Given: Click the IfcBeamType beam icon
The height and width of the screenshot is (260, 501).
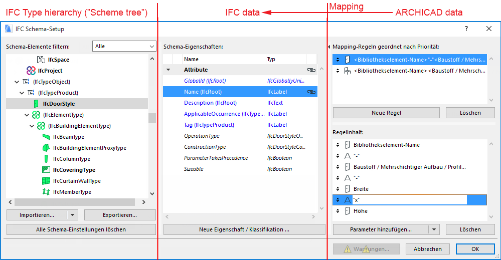Looking at the screenshot, I should click(x=46, y=137).
